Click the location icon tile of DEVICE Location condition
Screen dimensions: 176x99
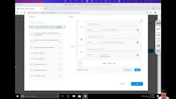pos(81,27)
